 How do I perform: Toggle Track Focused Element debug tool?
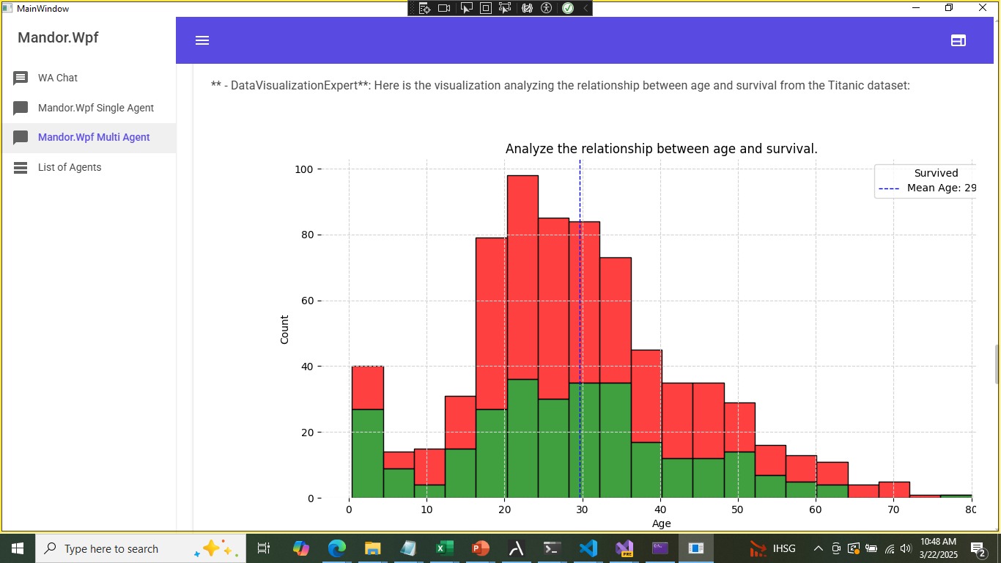click(505, 8)
